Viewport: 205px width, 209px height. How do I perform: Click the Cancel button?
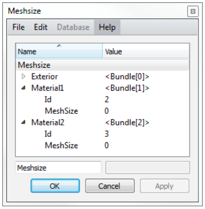pyautogui.click(x=110, y=186)
